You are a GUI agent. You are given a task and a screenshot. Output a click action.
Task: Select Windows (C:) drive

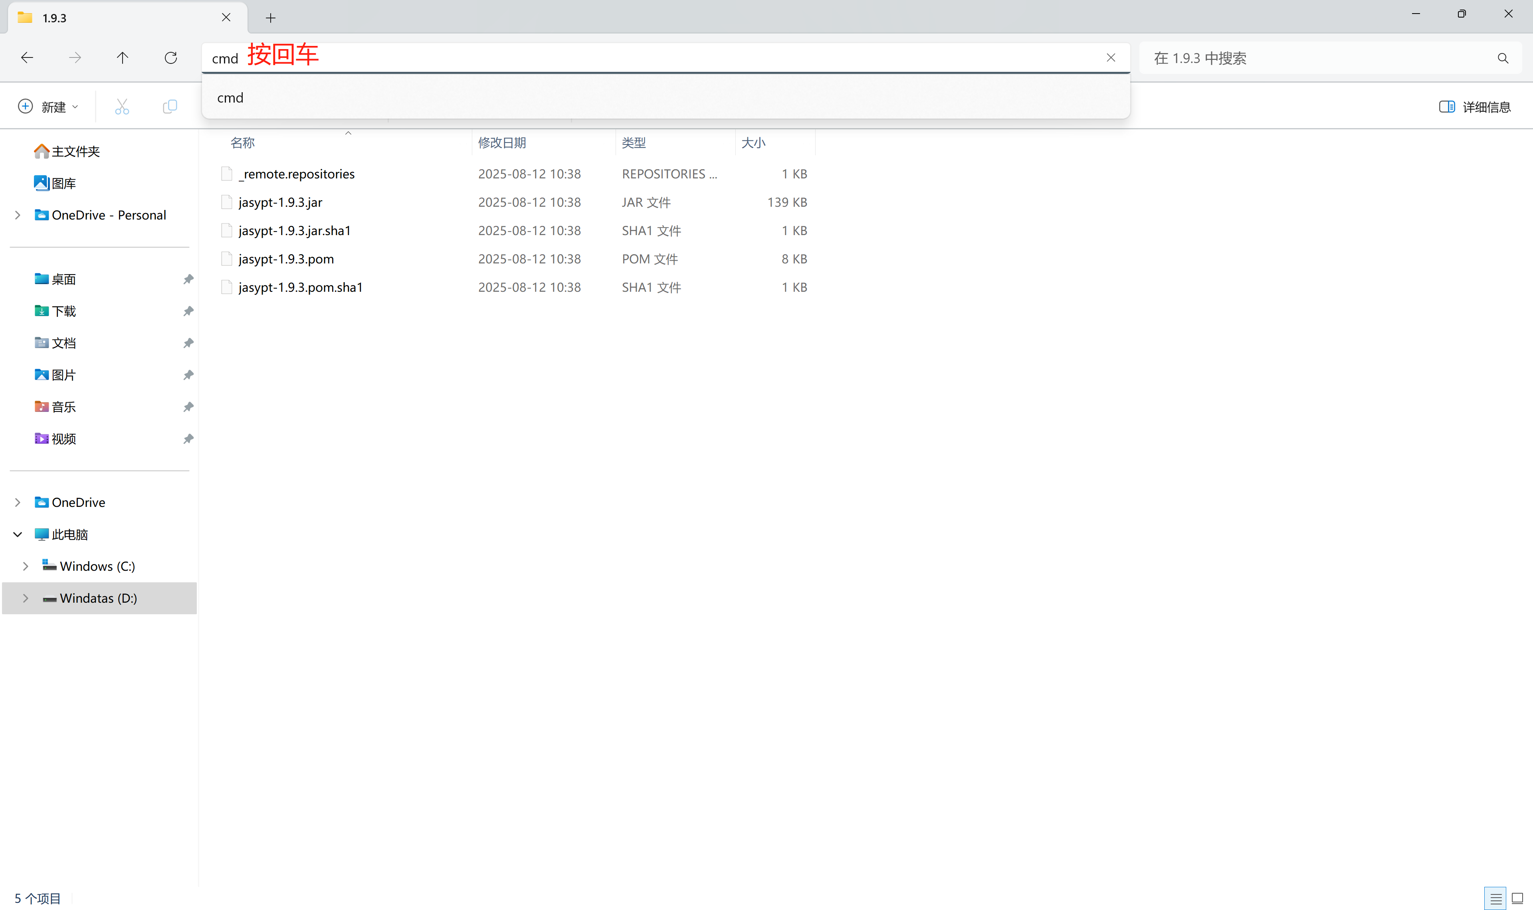coord(89,566)
